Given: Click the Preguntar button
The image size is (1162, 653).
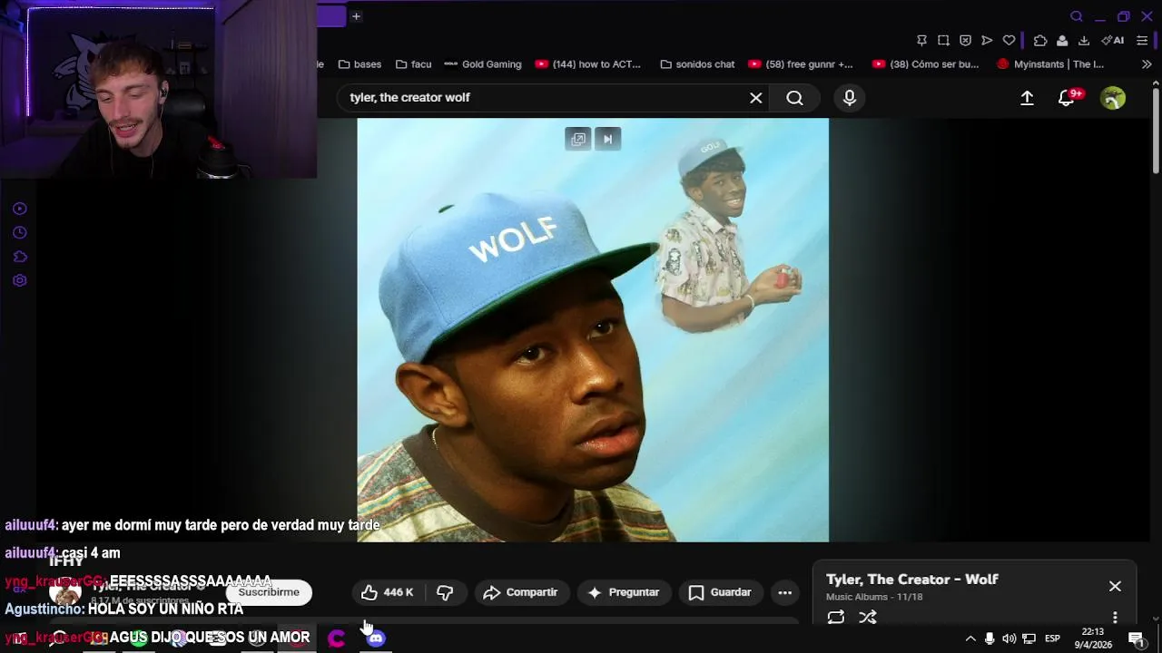Looking at the screenshot, I should click(623, 592).
